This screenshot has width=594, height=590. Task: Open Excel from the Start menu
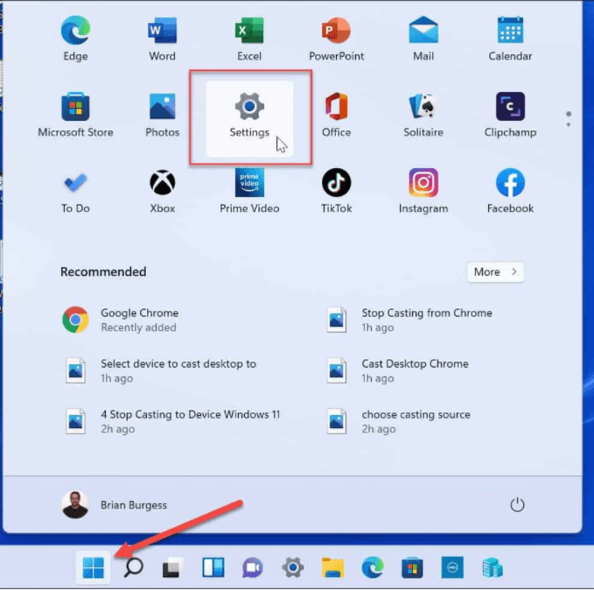click(x=249, y=39)
